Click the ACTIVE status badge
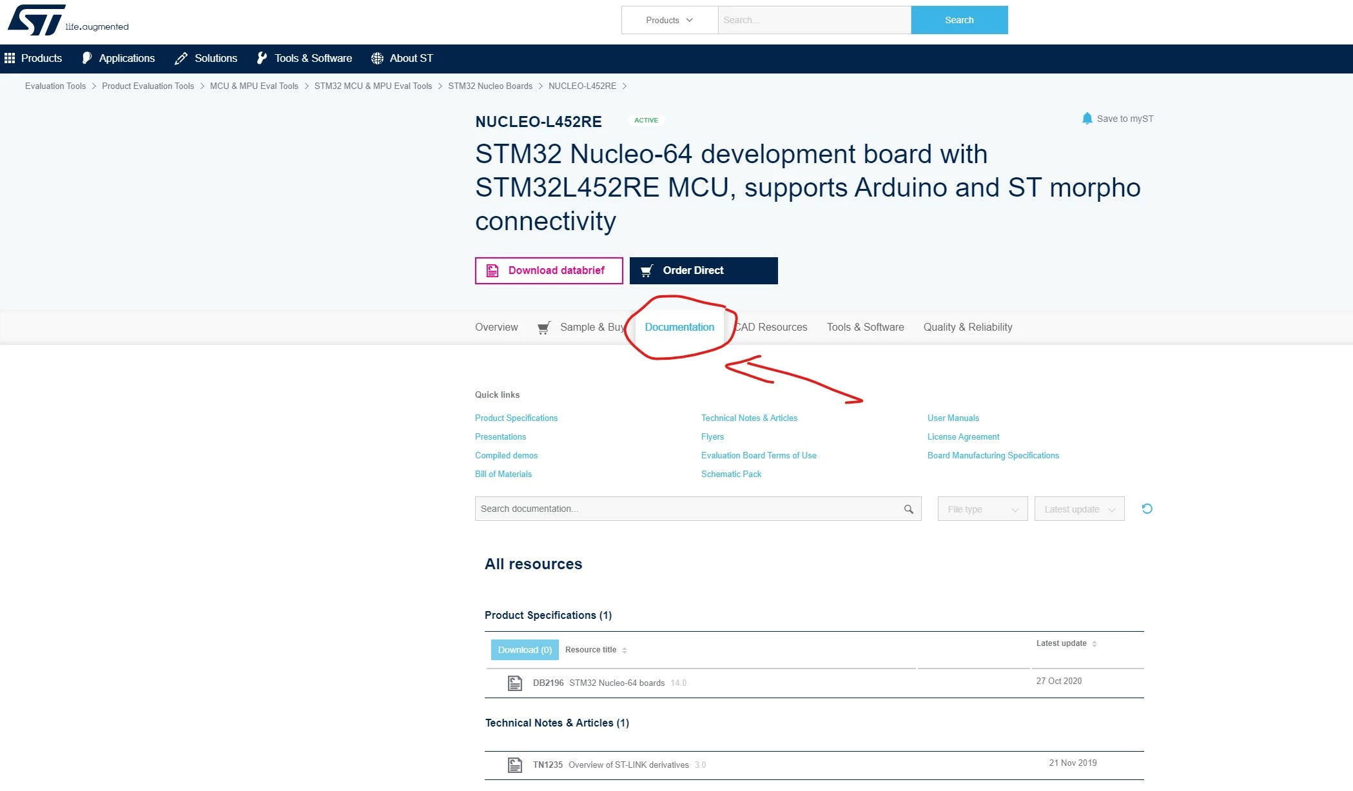This screenshot has height=791, width=1353. tap(646, 121)
